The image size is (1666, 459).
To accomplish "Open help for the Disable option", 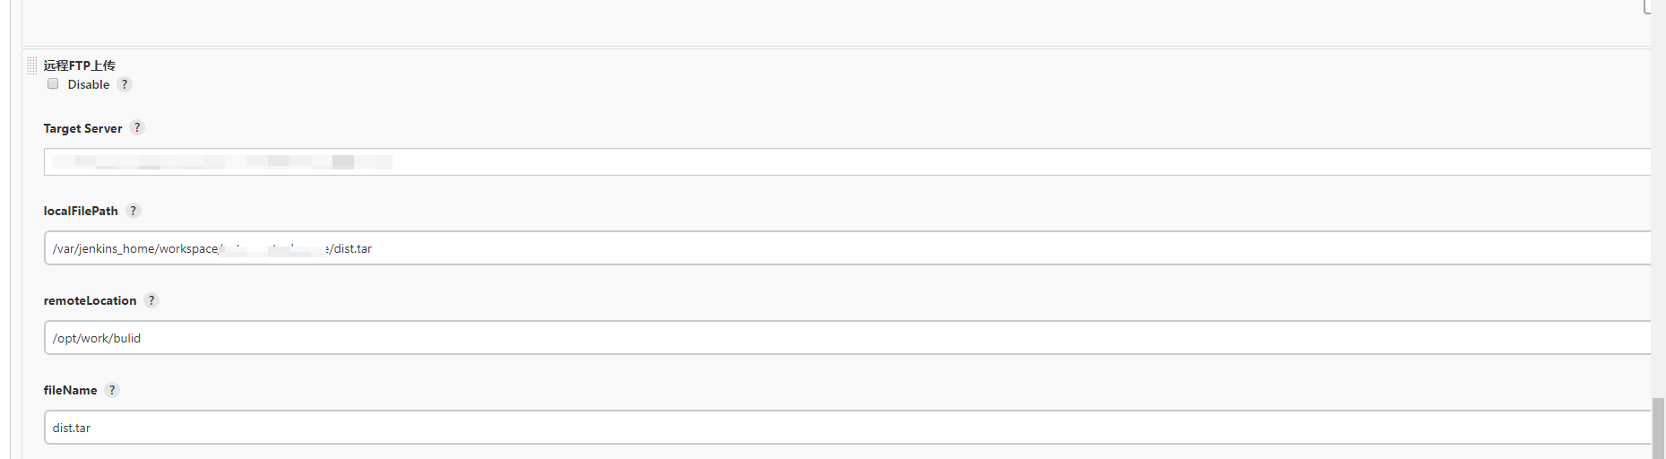I will pyautogui.click(x=125, y=84).
